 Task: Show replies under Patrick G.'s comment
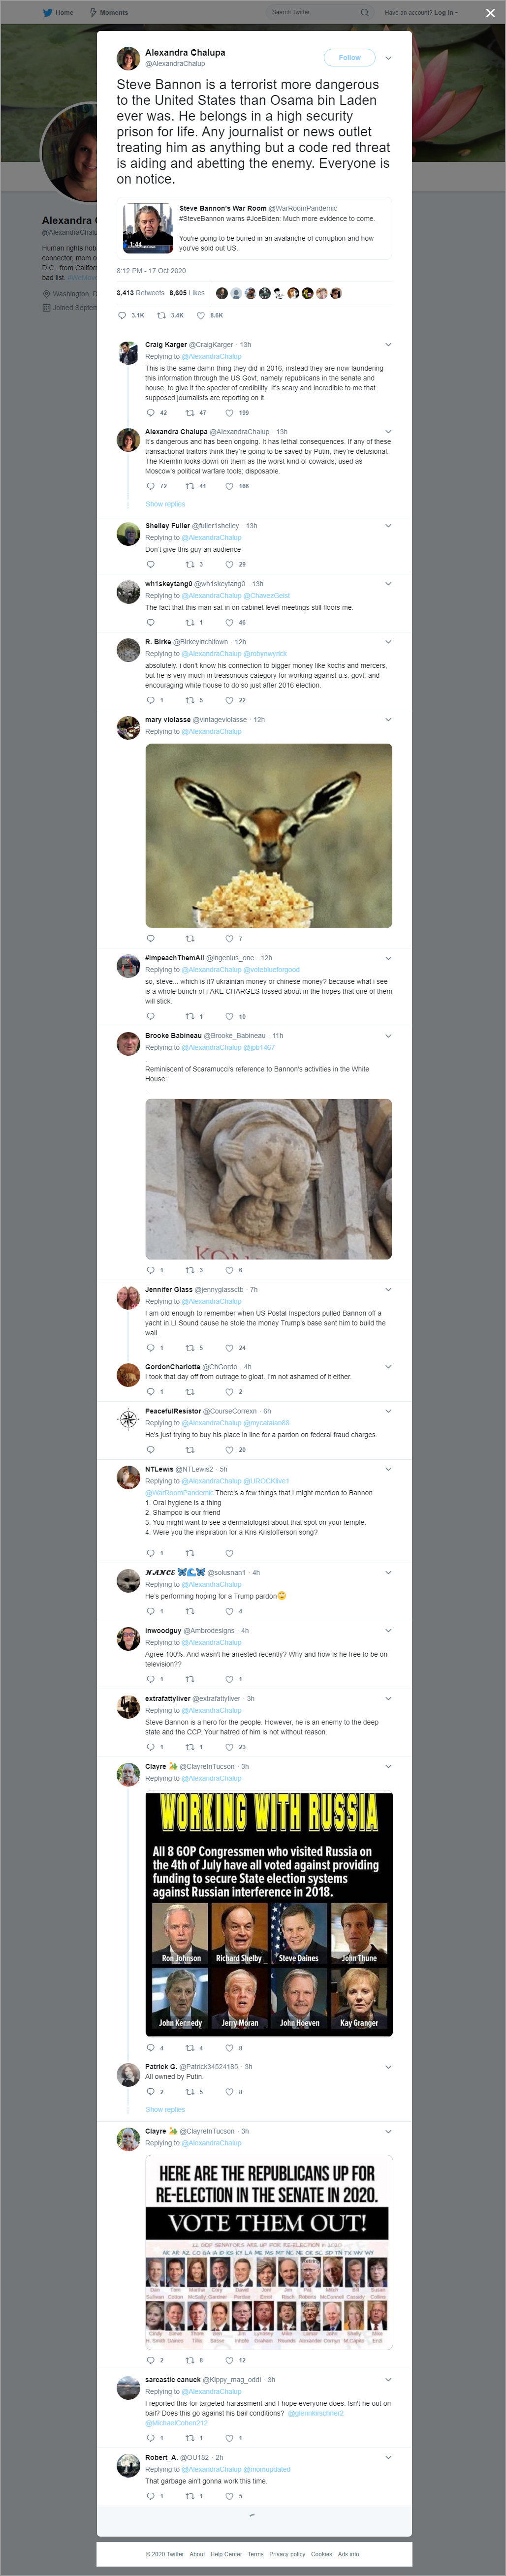pos(165,2109)
